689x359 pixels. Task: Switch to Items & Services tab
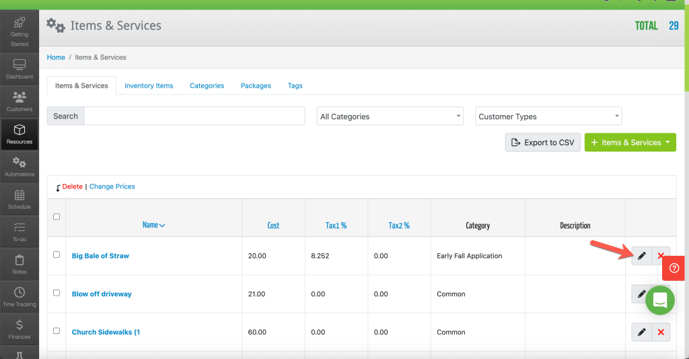pos(81,86)
